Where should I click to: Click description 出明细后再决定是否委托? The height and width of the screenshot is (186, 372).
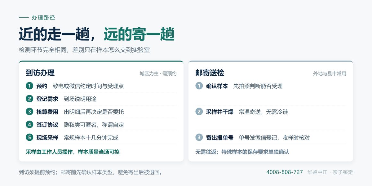[x=94, y=112]
